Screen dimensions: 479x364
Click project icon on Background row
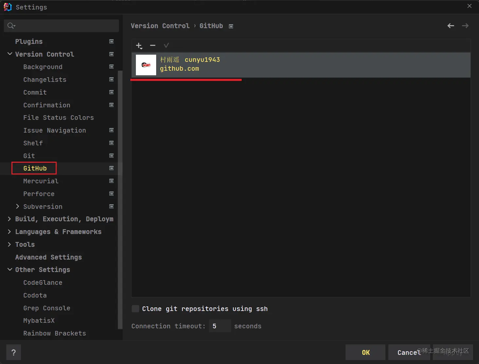(x=111, y=66)
